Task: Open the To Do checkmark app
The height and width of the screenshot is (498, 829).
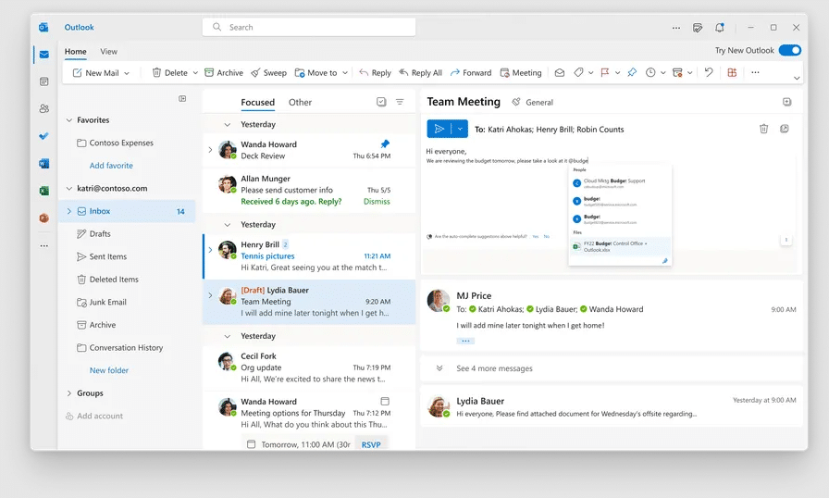Action: tap(43, 136)
